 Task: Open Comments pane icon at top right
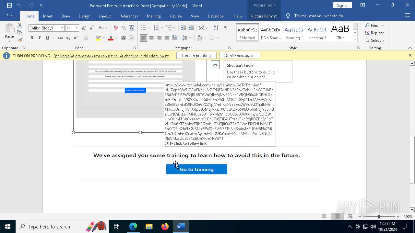[408, 16]
